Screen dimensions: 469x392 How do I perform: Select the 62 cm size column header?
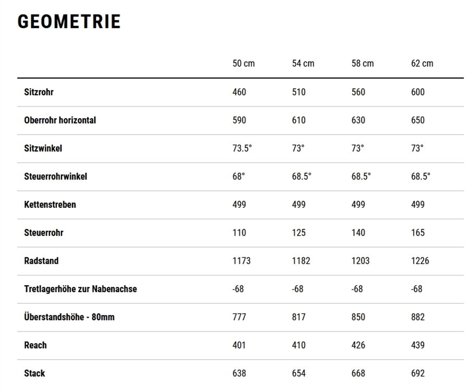click(422, 64)
